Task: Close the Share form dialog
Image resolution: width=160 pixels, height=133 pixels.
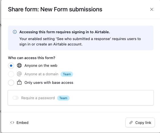Action: pyautogui.click(x=152, y=9)
